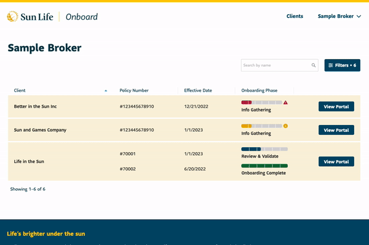Click the yellow Info Gathering progress bar
The height and width of the screenshot is (245, 369).
tap(261, 126)
